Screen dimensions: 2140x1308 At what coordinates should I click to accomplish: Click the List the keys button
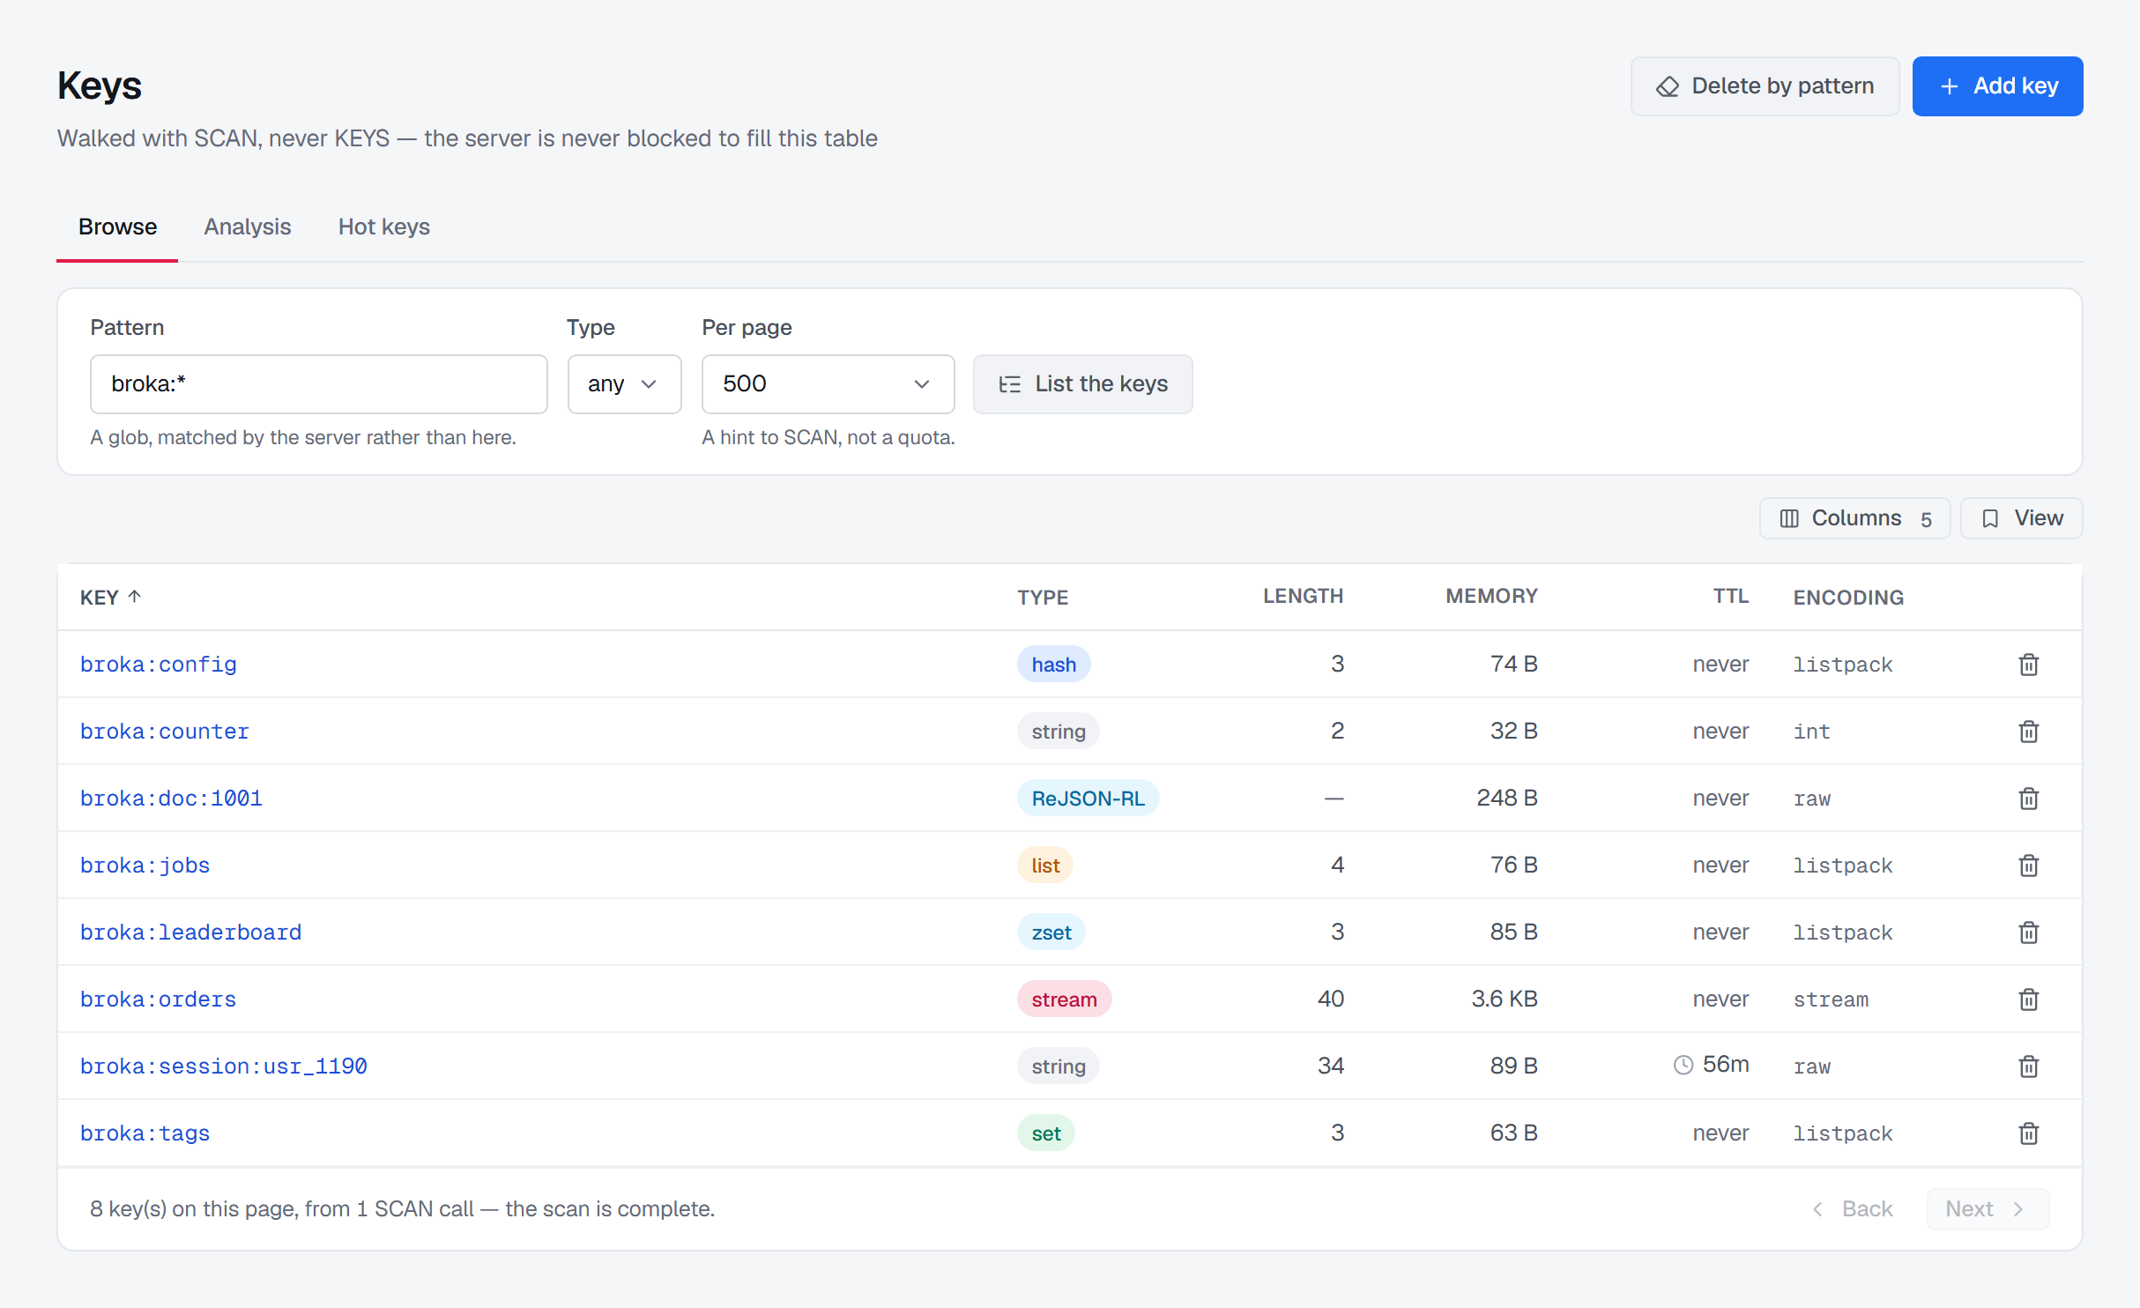pos(1082,384)
